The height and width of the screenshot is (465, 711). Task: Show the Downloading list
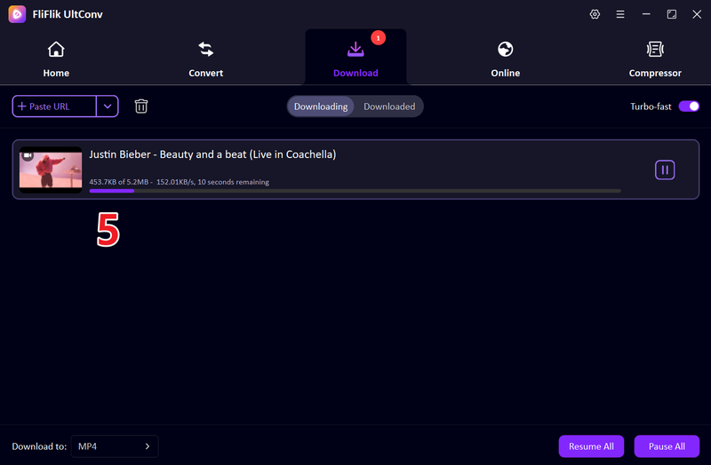point(321,106)
